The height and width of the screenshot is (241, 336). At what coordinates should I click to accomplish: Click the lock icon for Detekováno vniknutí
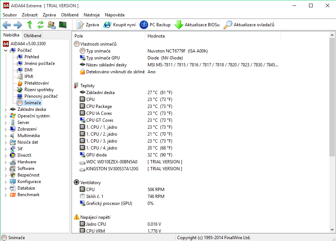[83, 71]
